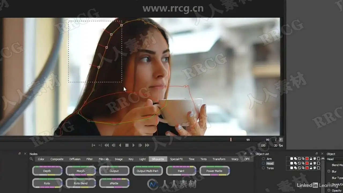Toggle the Blur animation circle in Object panel
This screenshot has width=343, height=193.
tap(329, 171)
